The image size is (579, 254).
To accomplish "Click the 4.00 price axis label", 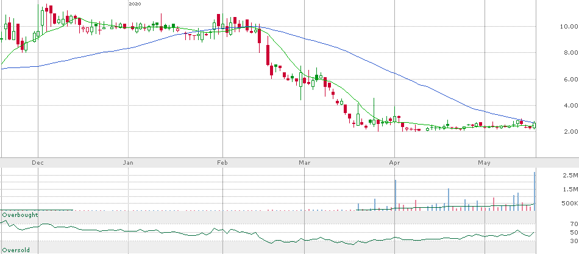I will (570, 106).
